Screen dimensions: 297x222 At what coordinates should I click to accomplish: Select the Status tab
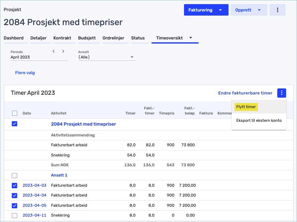tap(138, 38)
